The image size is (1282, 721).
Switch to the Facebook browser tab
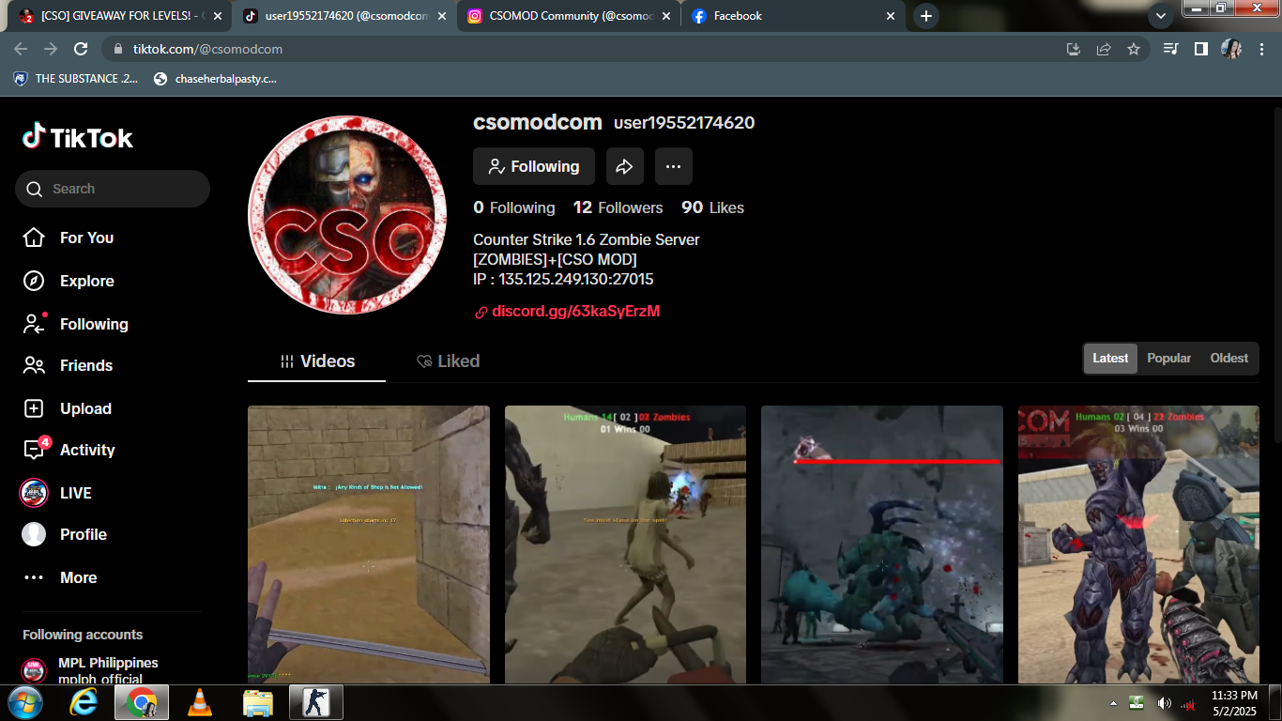tap(786, 16)
